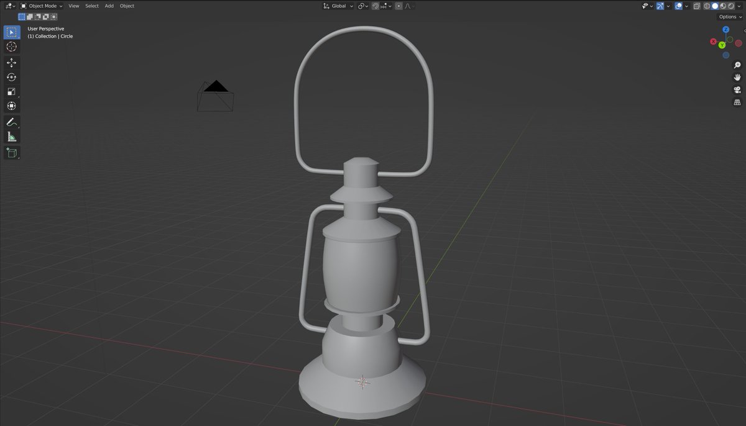
Task: Click the Transform tool icon
Action: point(11,106)
